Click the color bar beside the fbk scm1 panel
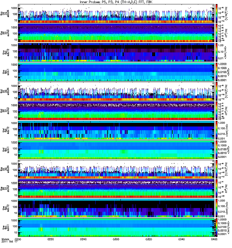The height and width of the screenshot is (248, 232). (x=217, y=228)
